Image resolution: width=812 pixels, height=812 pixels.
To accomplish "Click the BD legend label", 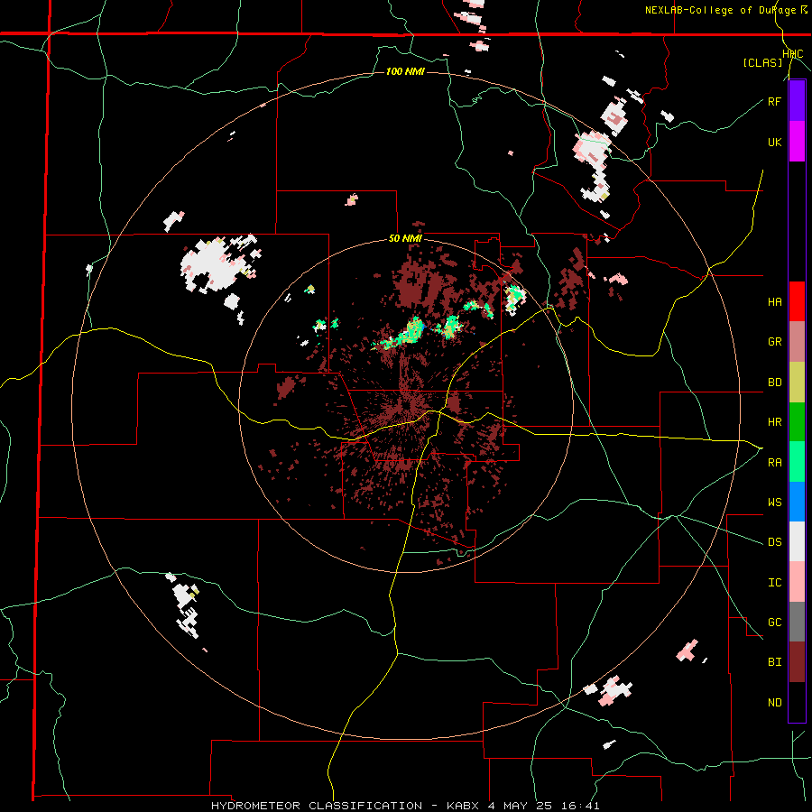I will click(x=774, y=383).
